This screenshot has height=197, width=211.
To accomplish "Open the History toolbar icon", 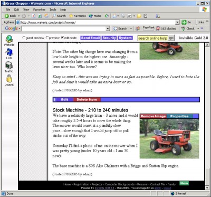I will 107,16.
